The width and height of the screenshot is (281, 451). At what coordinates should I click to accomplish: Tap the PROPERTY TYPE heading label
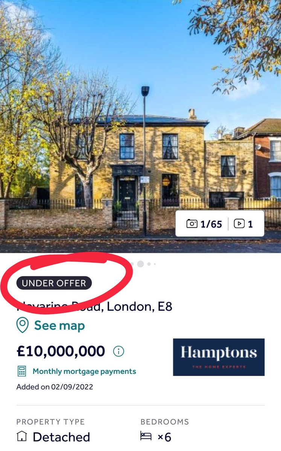coord(50,422)
